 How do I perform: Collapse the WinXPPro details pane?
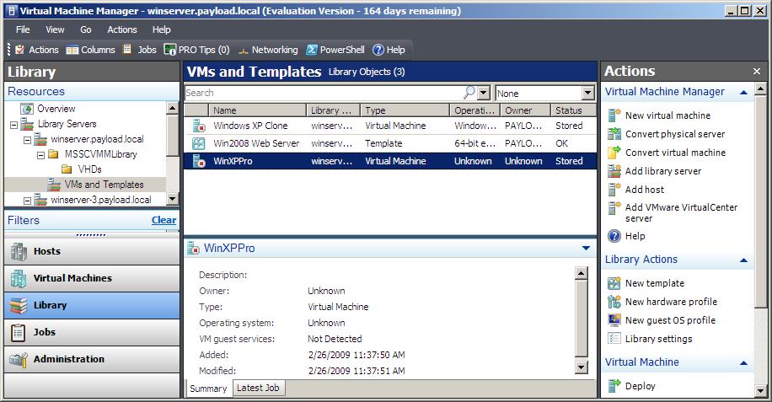click(586, 249)
